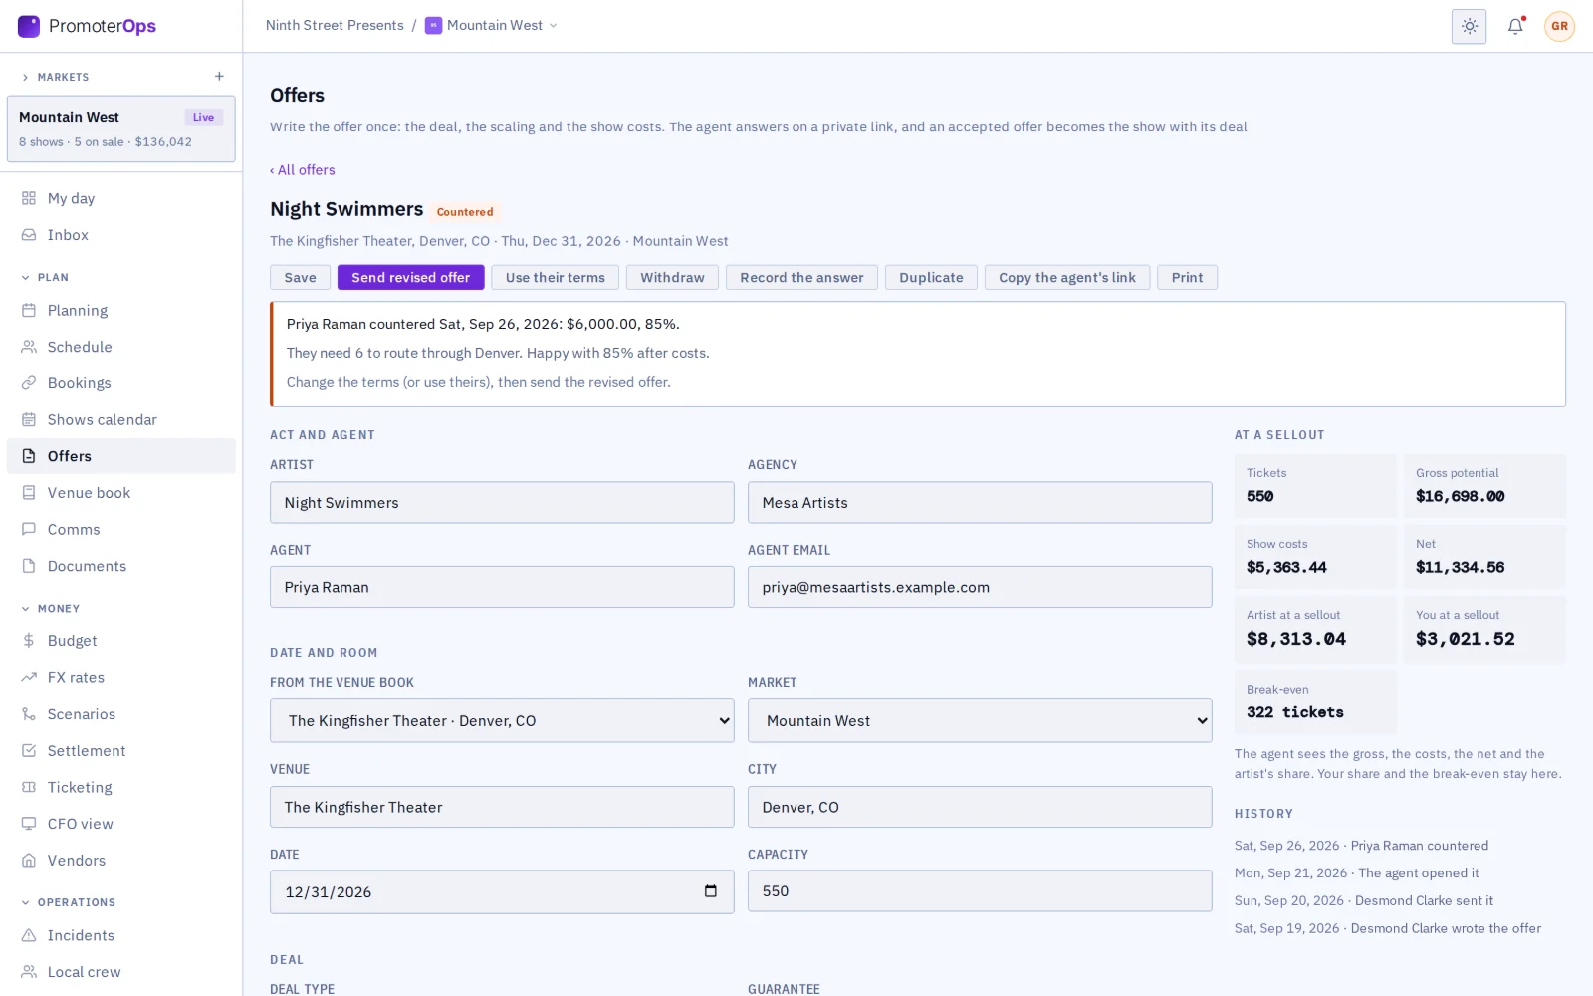Collapse the Plan section
The width and height of the screenshot is (1593, 996).
click(x=26, y=278)
